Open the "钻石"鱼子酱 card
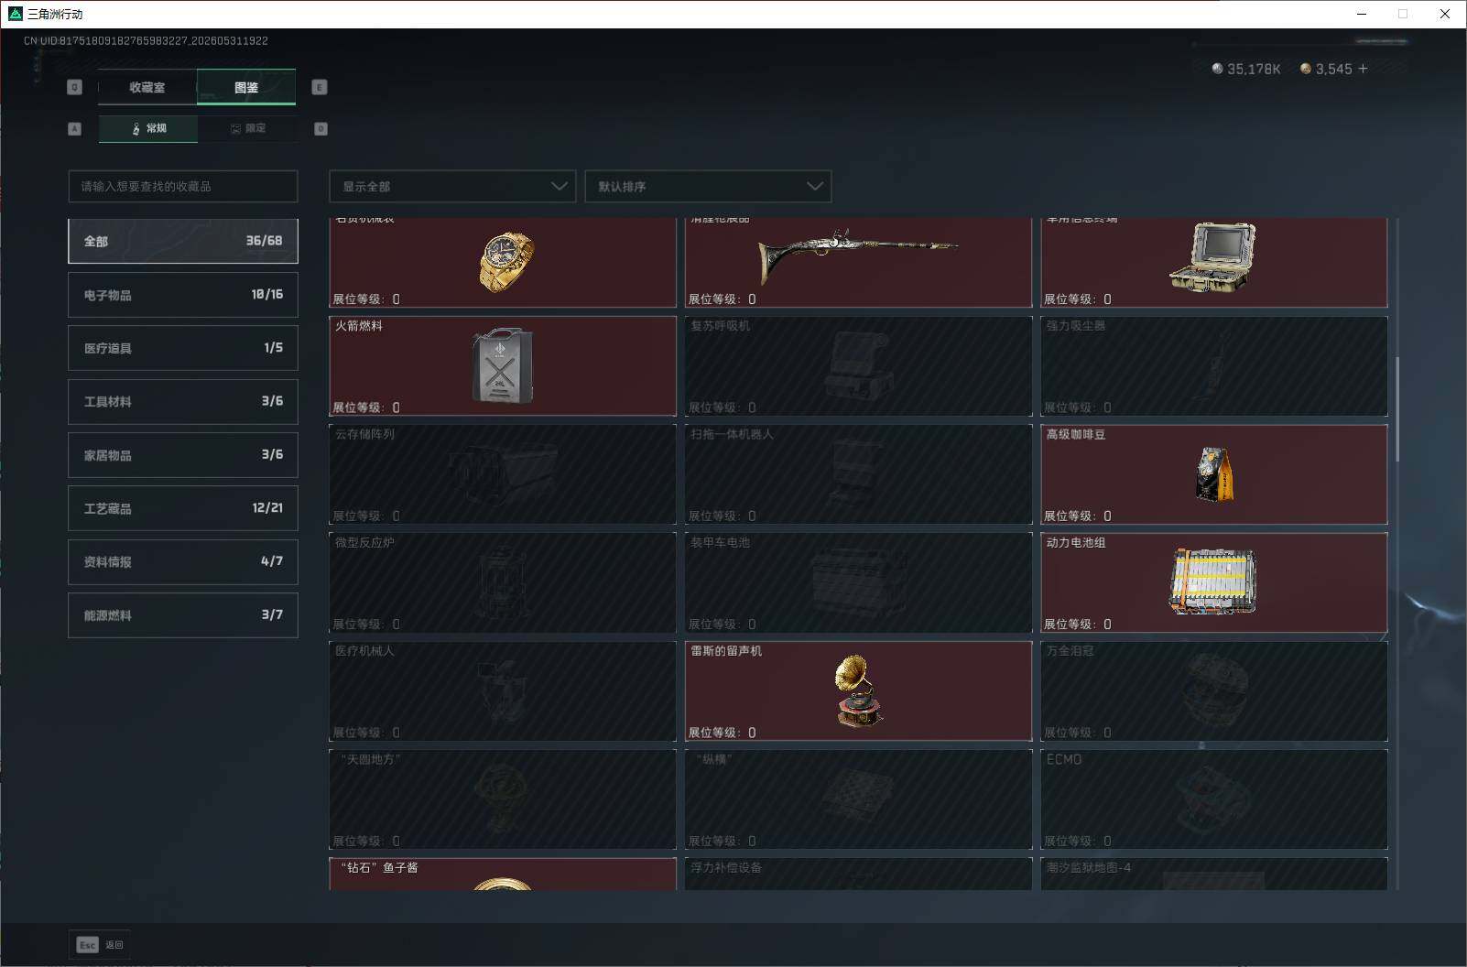Image resolution: width=1467 pixels, height=967 pixels. pos(503,874)
